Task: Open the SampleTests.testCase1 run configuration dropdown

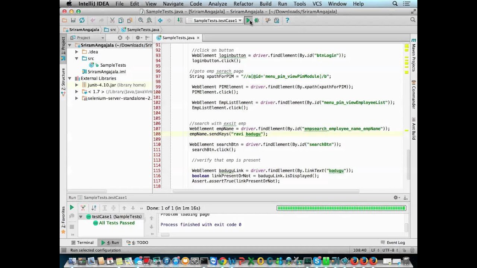Action: pyautogui.click(x=215, y=20)
